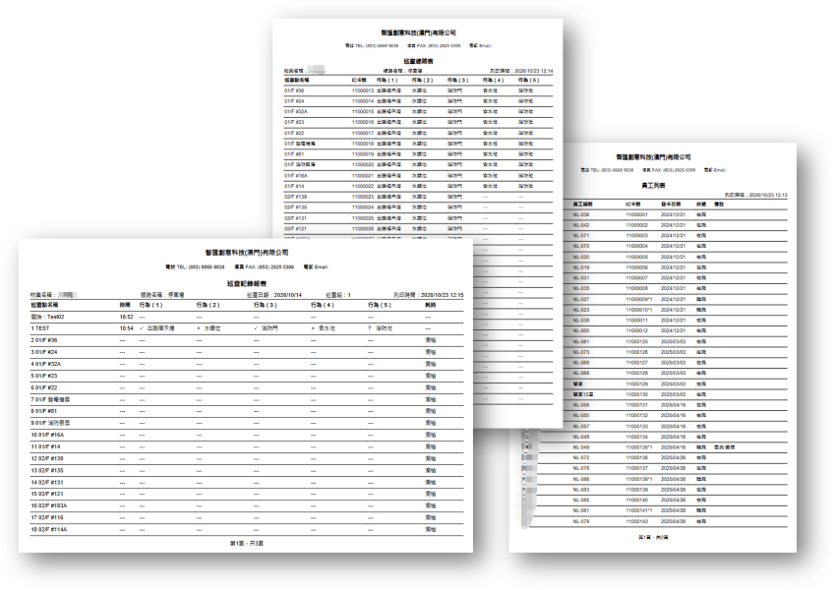Select IC card number "11000021" in the route table
The image size is (834, 590).
363,176
